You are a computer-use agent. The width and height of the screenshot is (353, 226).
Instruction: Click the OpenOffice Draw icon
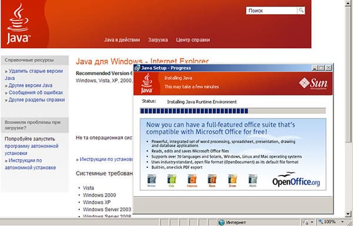(x=232, y=181)
